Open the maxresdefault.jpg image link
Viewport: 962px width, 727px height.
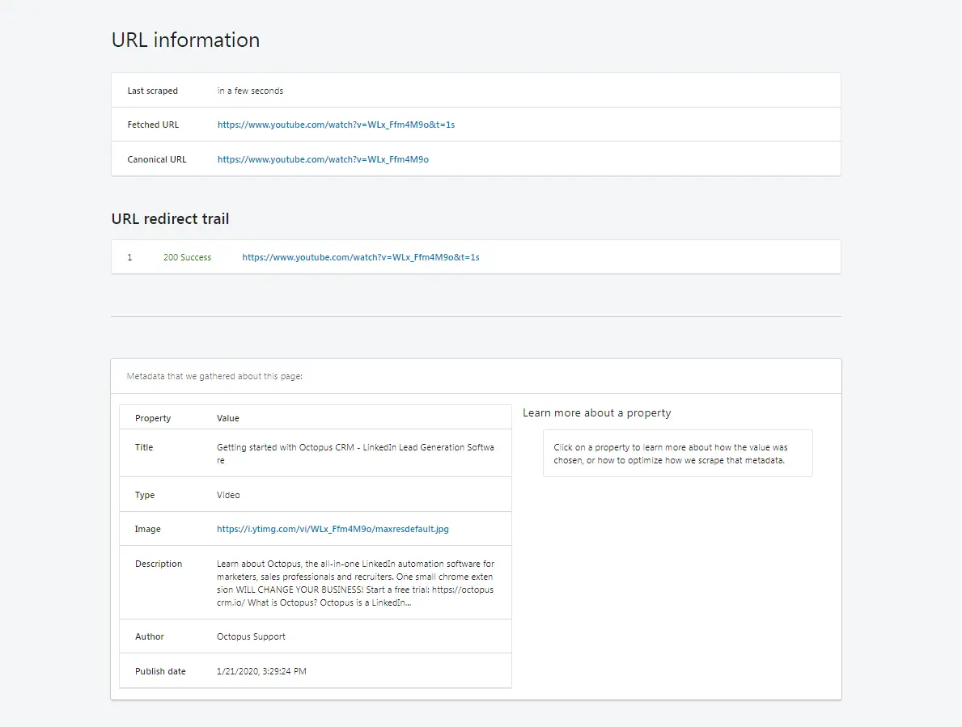(333, 529)
